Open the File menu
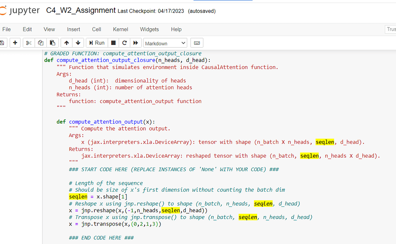This screenshot has width=396, height=244. (7, 29)
